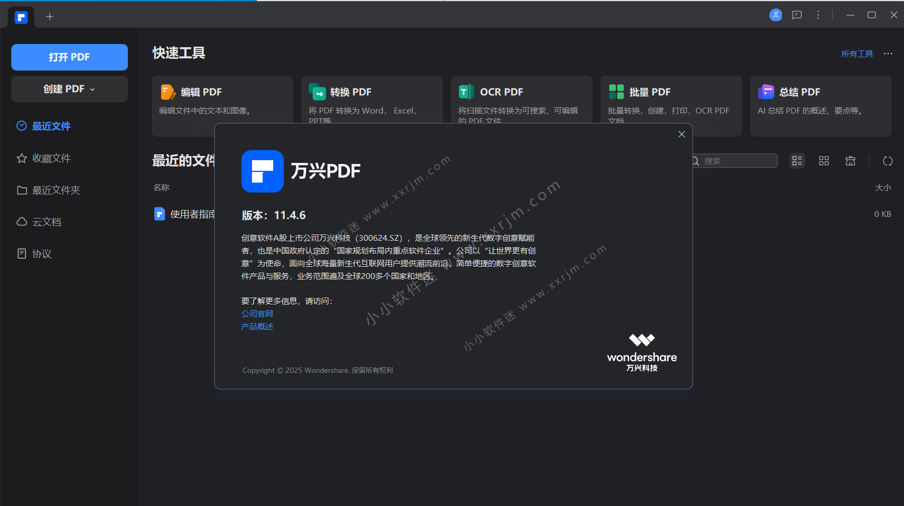This screenshot has width=904, height=506.
Task: Open 所有工具 link
Action: (x=857, y=54)
